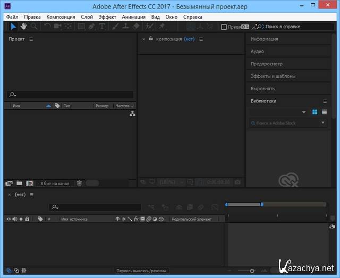Select the Hand tool

[23, 26]
